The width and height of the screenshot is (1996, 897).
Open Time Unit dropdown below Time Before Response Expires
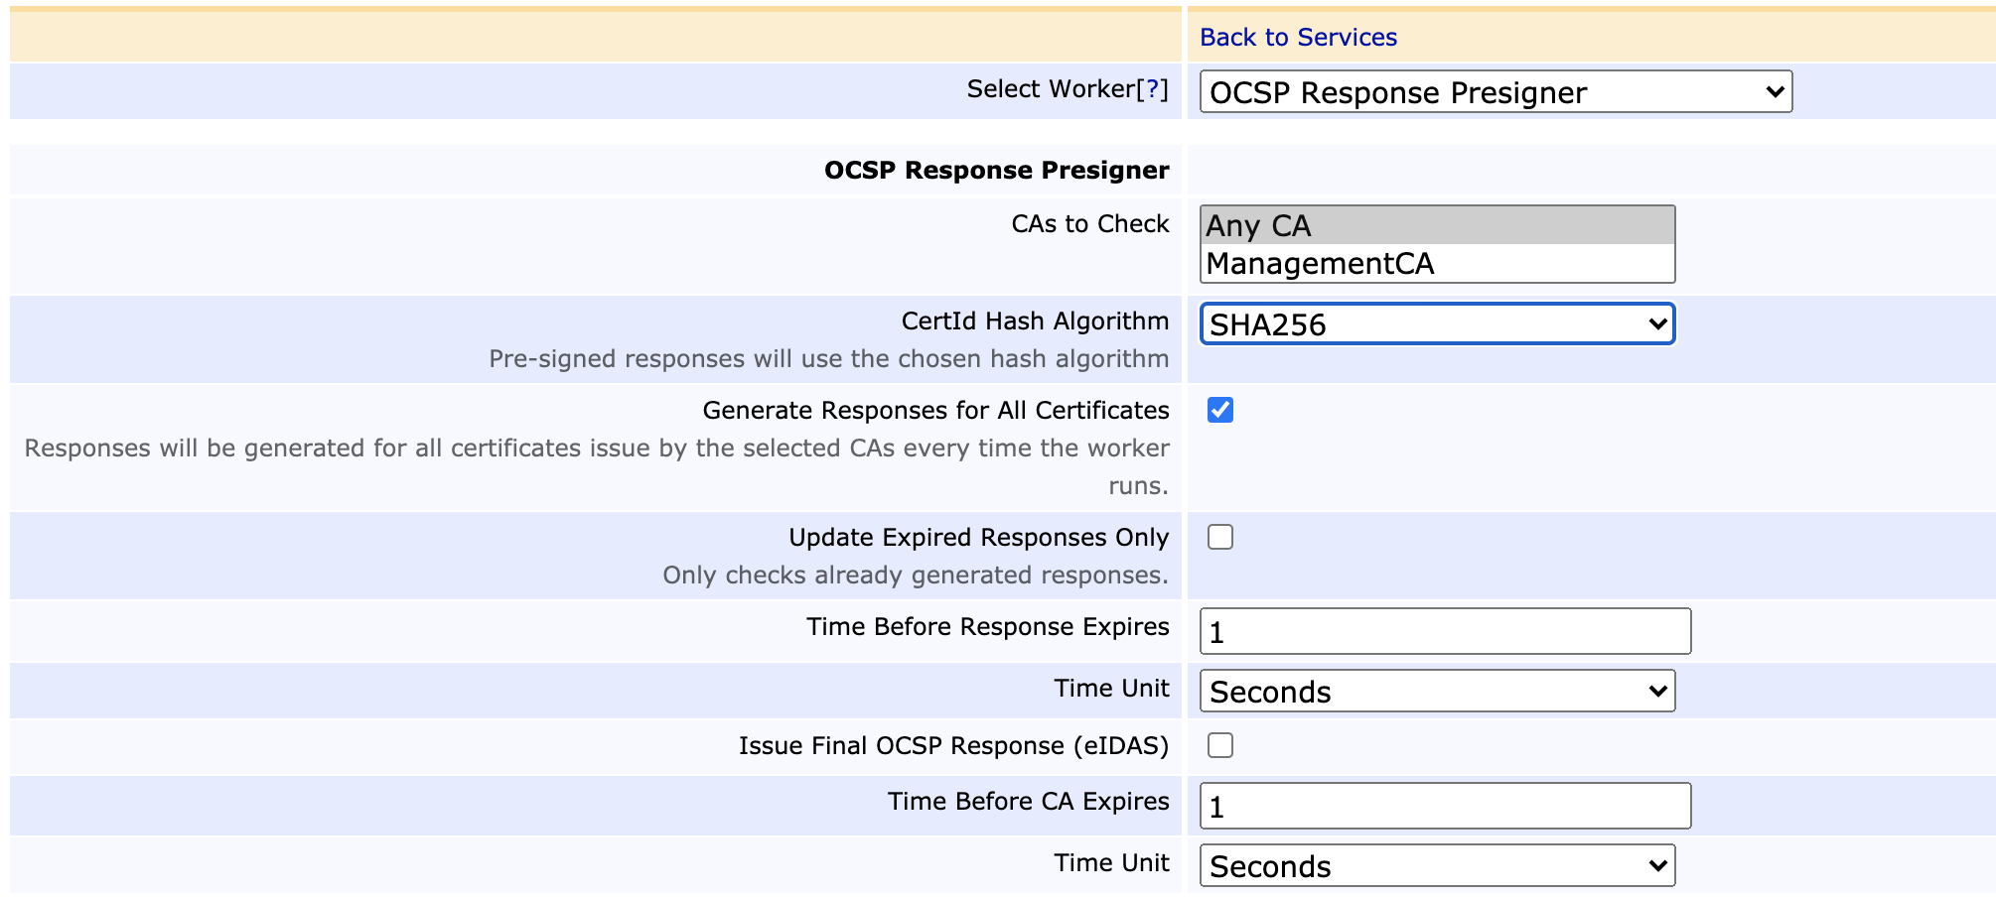[1436, 692]
